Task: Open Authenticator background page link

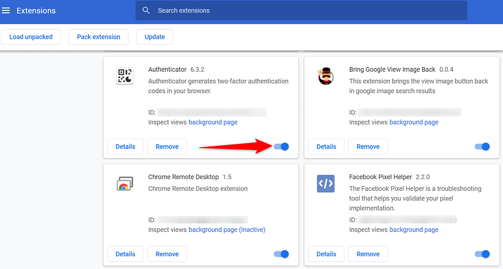Action: click(213, 122)
